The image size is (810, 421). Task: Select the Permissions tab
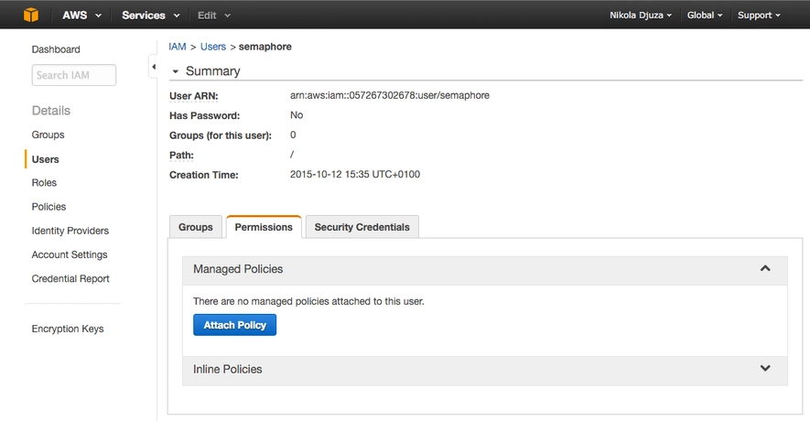[x=264, y=227]
